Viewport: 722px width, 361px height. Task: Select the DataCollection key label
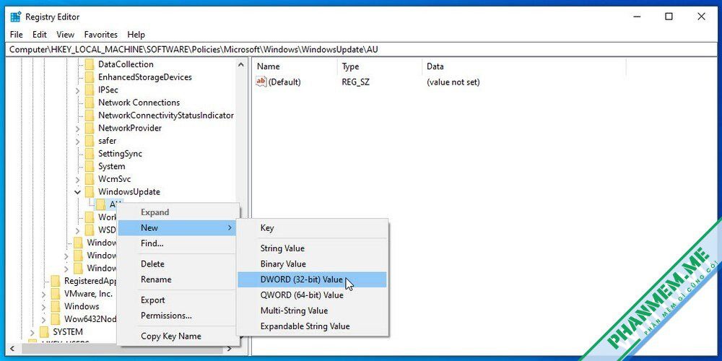pyautogui.click(x=126, y=64)
